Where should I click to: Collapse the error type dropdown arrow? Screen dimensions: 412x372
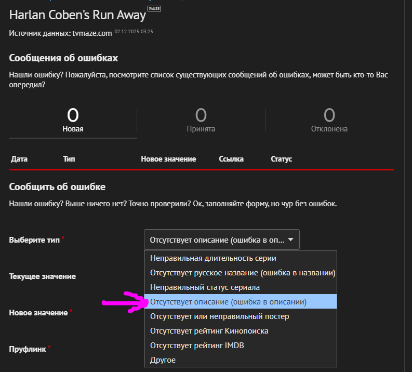click(290, 240)
